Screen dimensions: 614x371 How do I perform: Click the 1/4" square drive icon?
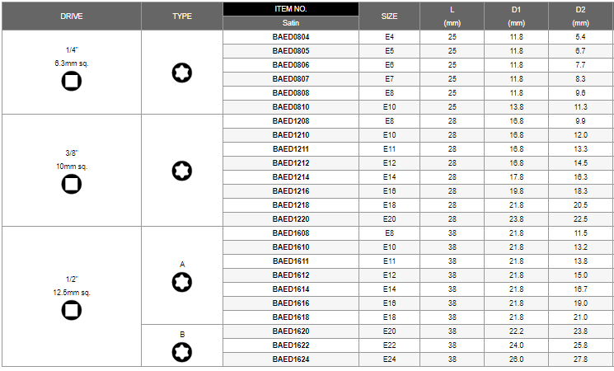tap(71, 81)
